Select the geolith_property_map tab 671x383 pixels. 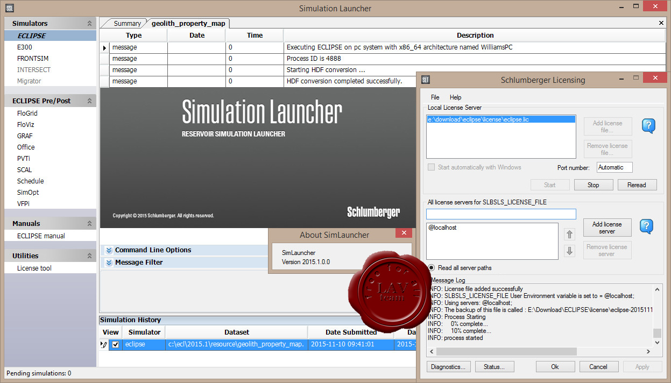click(188, 24)
